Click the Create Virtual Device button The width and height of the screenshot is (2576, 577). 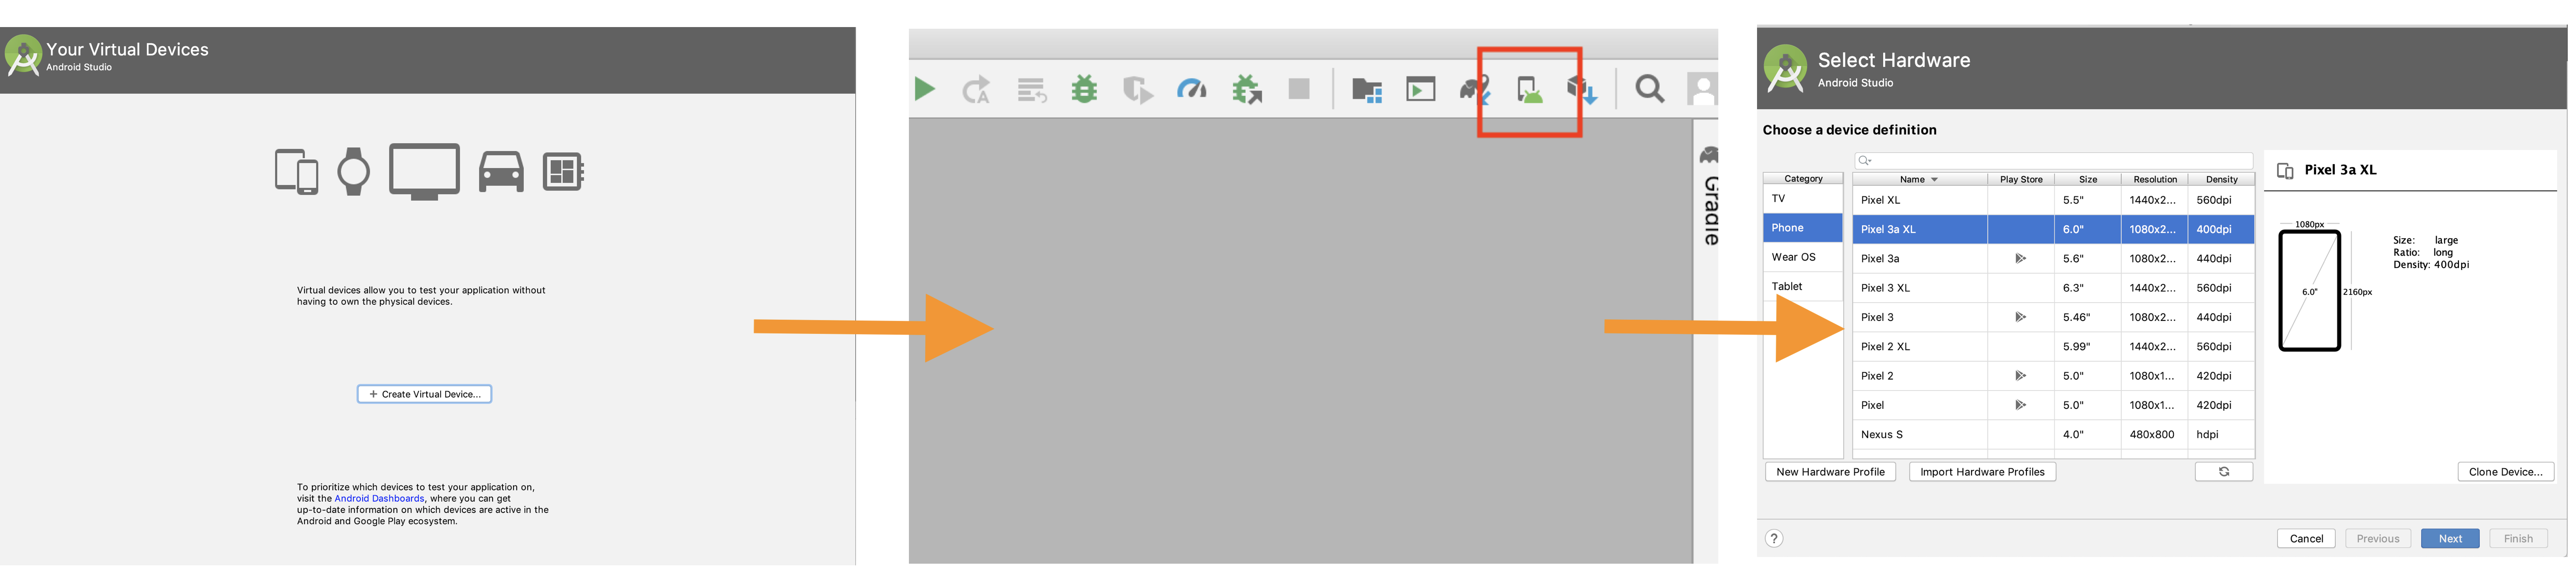click(x=424, y=394)
